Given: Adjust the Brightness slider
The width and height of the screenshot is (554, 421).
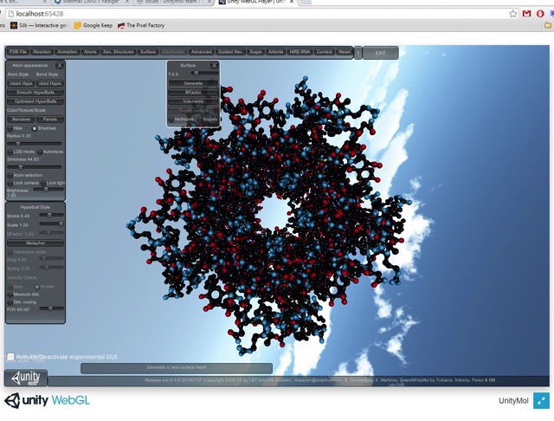Looking at the screenshot, I should [48, 190].
